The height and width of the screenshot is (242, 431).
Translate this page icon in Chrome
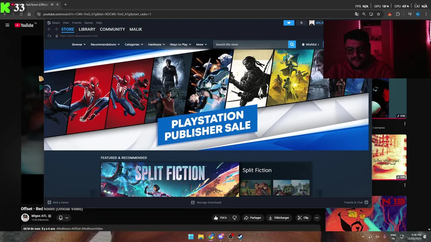357,14
